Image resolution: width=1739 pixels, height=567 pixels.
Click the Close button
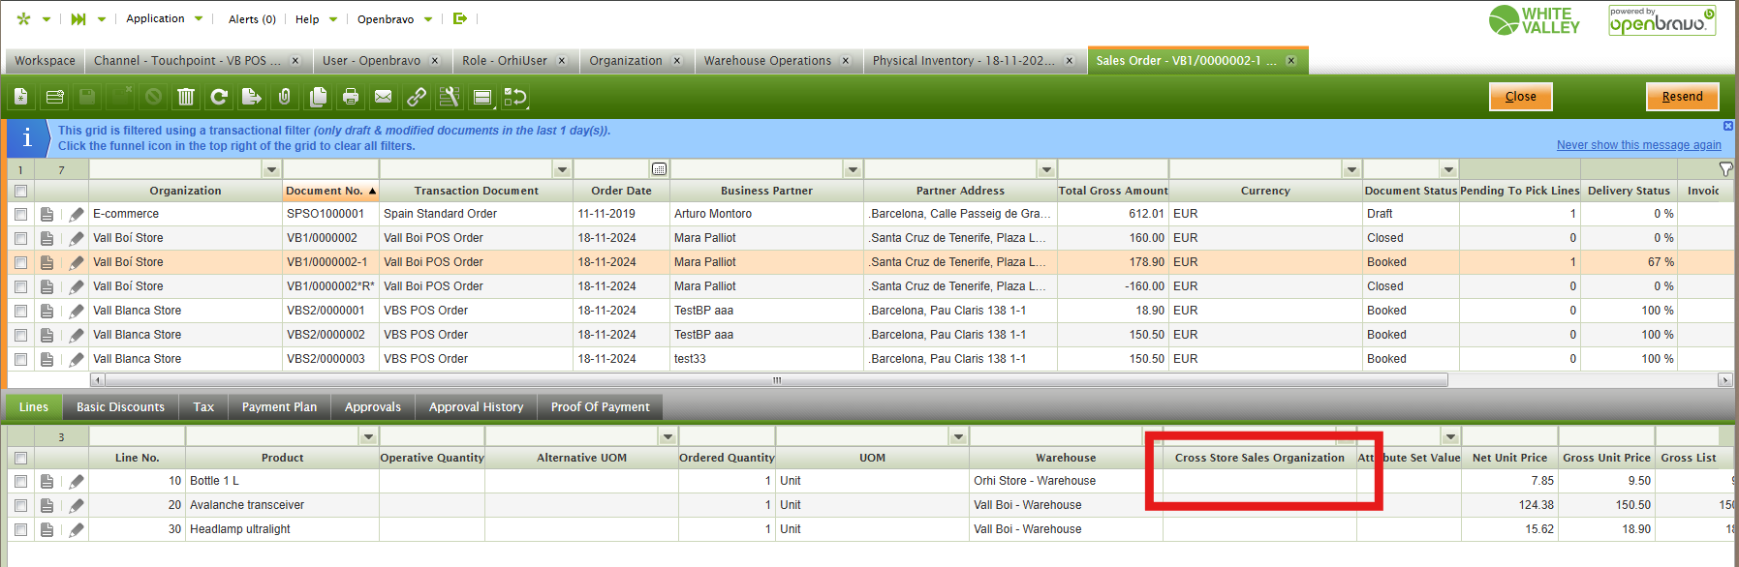tap(1520, 97)
